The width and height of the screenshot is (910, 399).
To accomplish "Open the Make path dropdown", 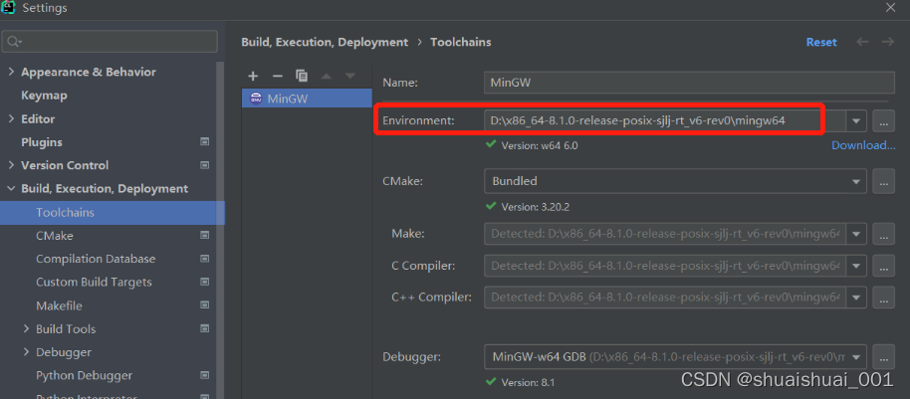I will click(856, 234).
